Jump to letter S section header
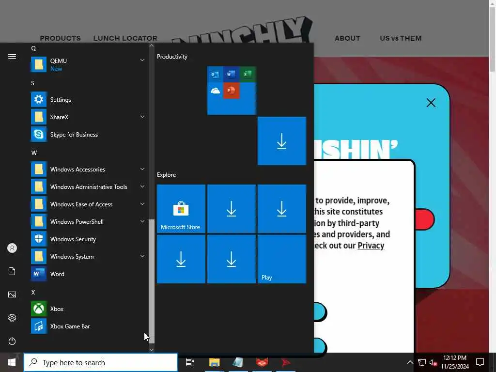Viewport: 496px width, 372px height. pyautogui.click(x=32, y=83)
